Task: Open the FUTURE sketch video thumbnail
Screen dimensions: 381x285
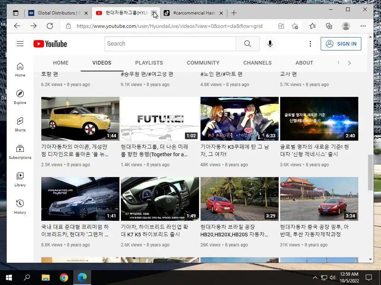Action: (160, 119)
